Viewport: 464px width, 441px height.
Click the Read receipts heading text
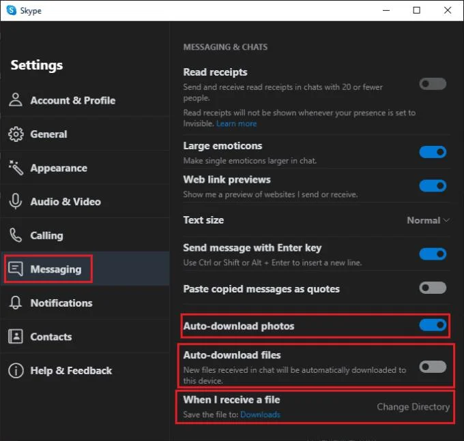(215, 72)
